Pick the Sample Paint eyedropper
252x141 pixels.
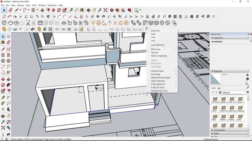[x=247, y=88]
